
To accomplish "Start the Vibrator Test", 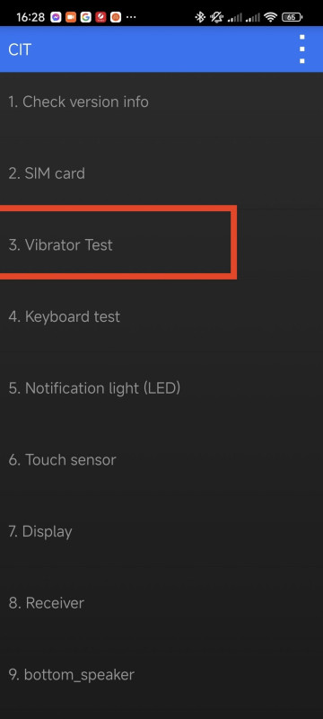I will [161, 244].
